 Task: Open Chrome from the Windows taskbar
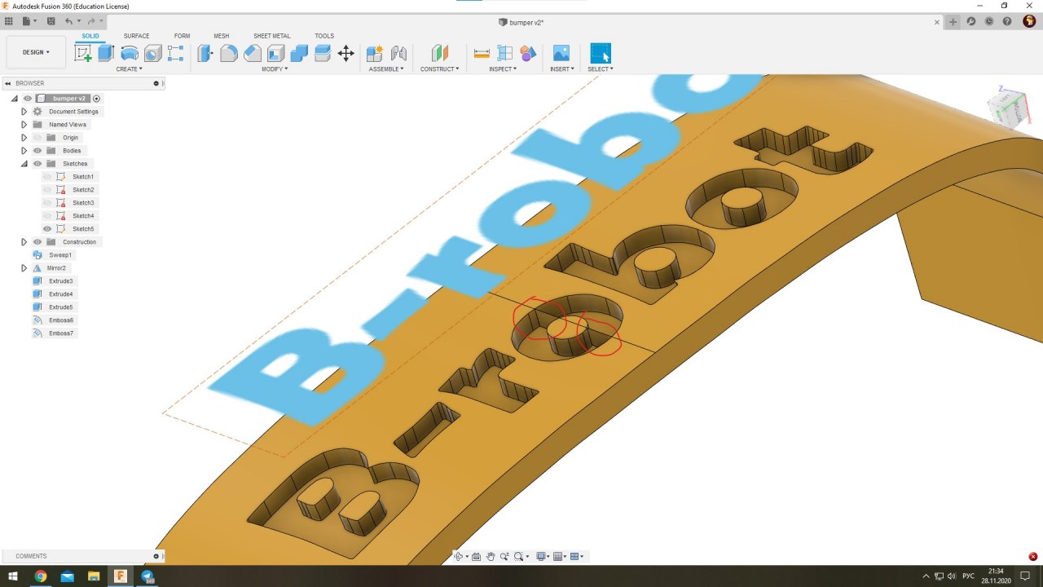40,576
